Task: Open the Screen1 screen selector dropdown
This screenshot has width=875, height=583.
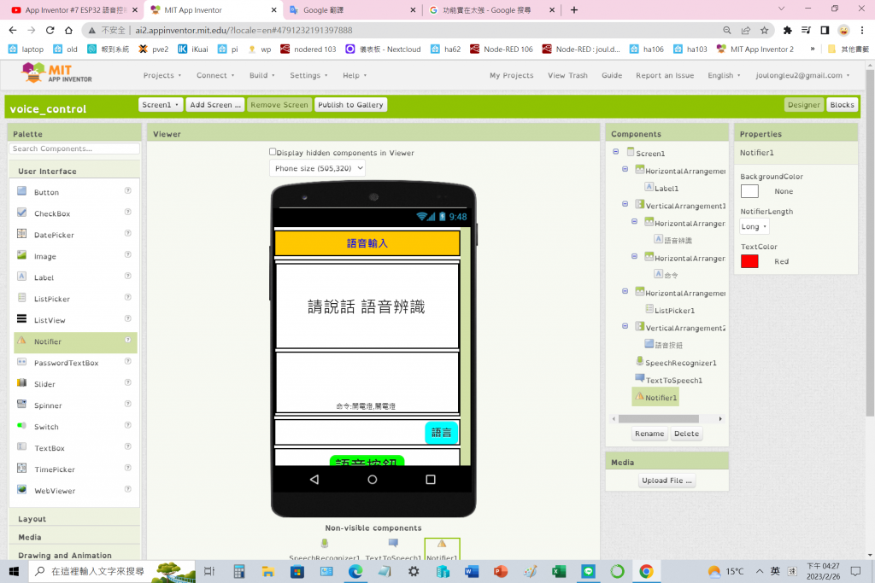Action: [x=160, y=105]
